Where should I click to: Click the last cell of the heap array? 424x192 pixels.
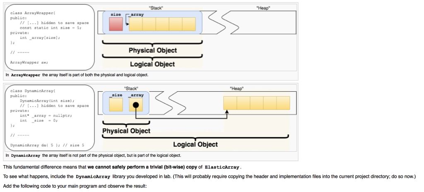tap(283, 103)
